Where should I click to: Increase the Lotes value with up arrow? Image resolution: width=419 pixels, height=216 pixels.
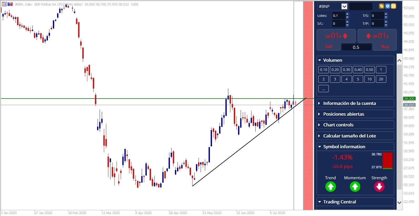347,14
